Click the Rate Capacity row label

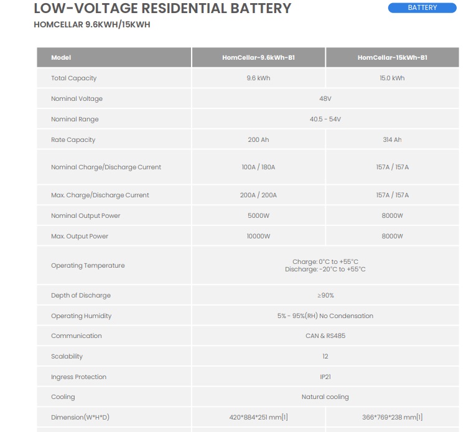point(73,139)
